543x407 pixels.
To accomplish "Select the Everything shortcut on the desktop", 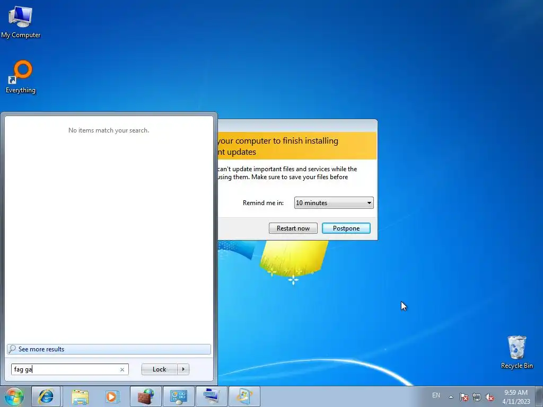I will (x=21, y=77).
